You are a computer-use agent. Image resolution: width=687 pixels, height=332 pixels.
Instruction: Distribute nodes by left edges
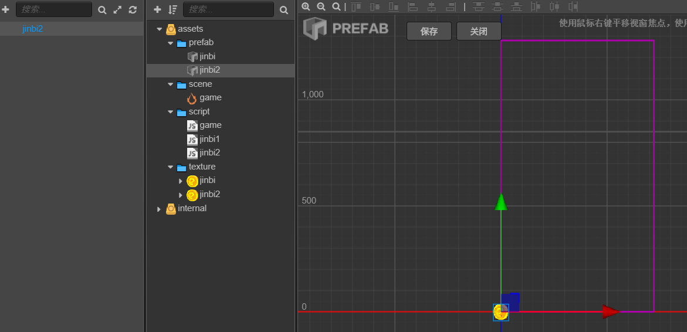coord(536,6)
